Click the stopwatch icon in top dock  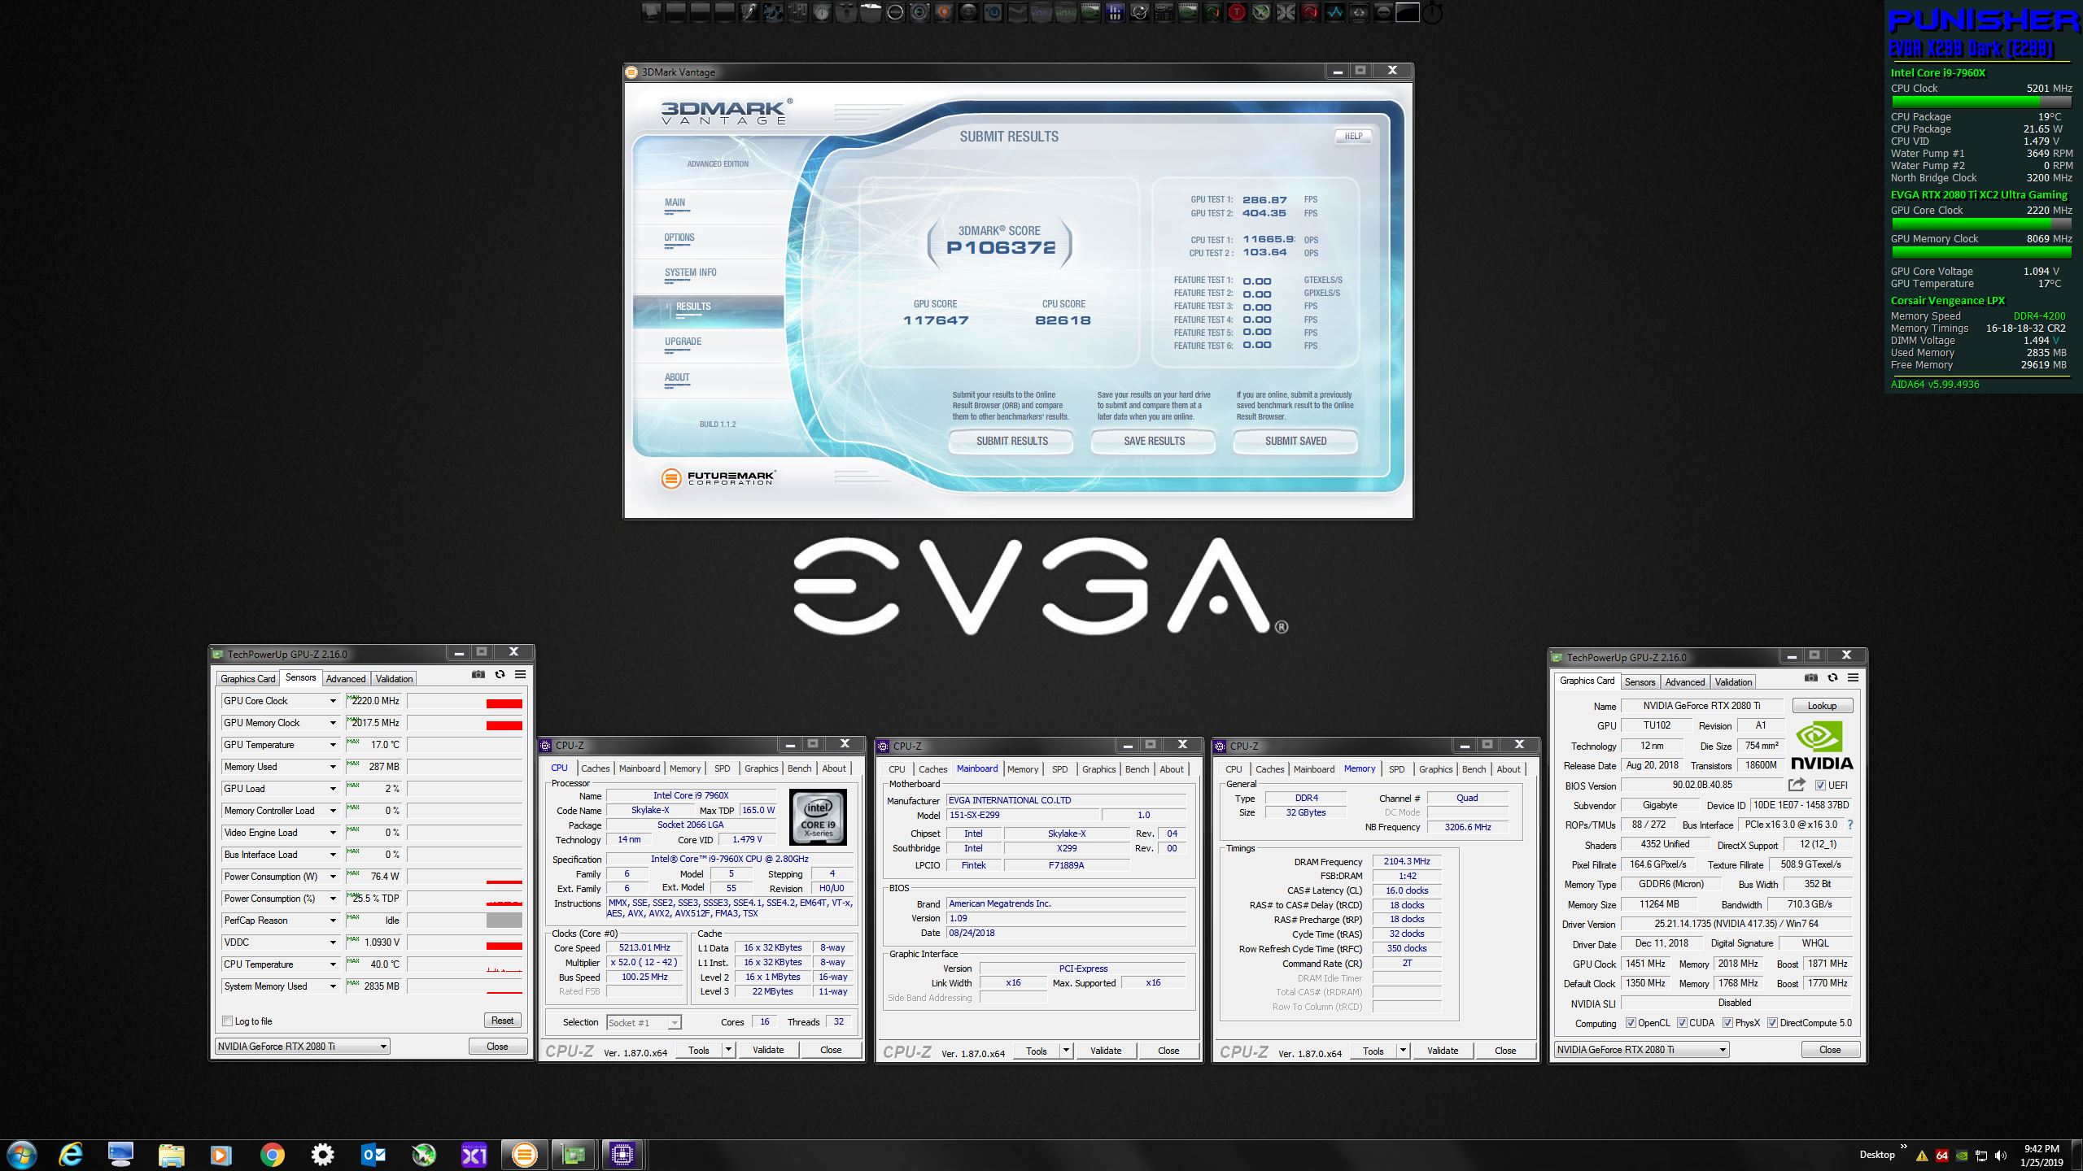pyautogui.click(x=1432, y=12)
